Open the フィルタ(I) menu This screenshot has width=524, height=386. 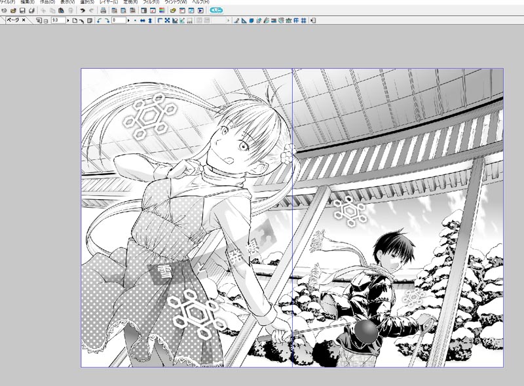[x=151, y=2]
